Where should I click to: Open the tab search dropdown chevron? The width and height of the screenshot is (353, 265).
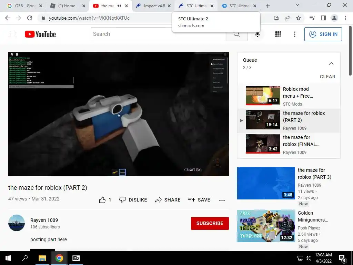(297, 5)
